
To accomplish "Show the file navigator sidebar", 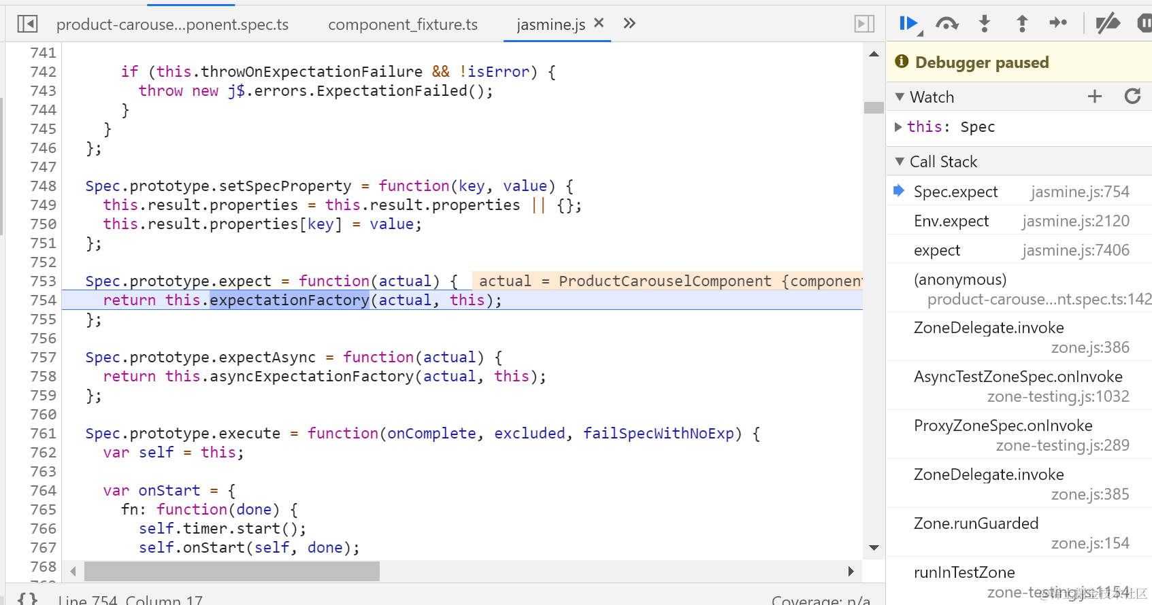I will [27, 24].
